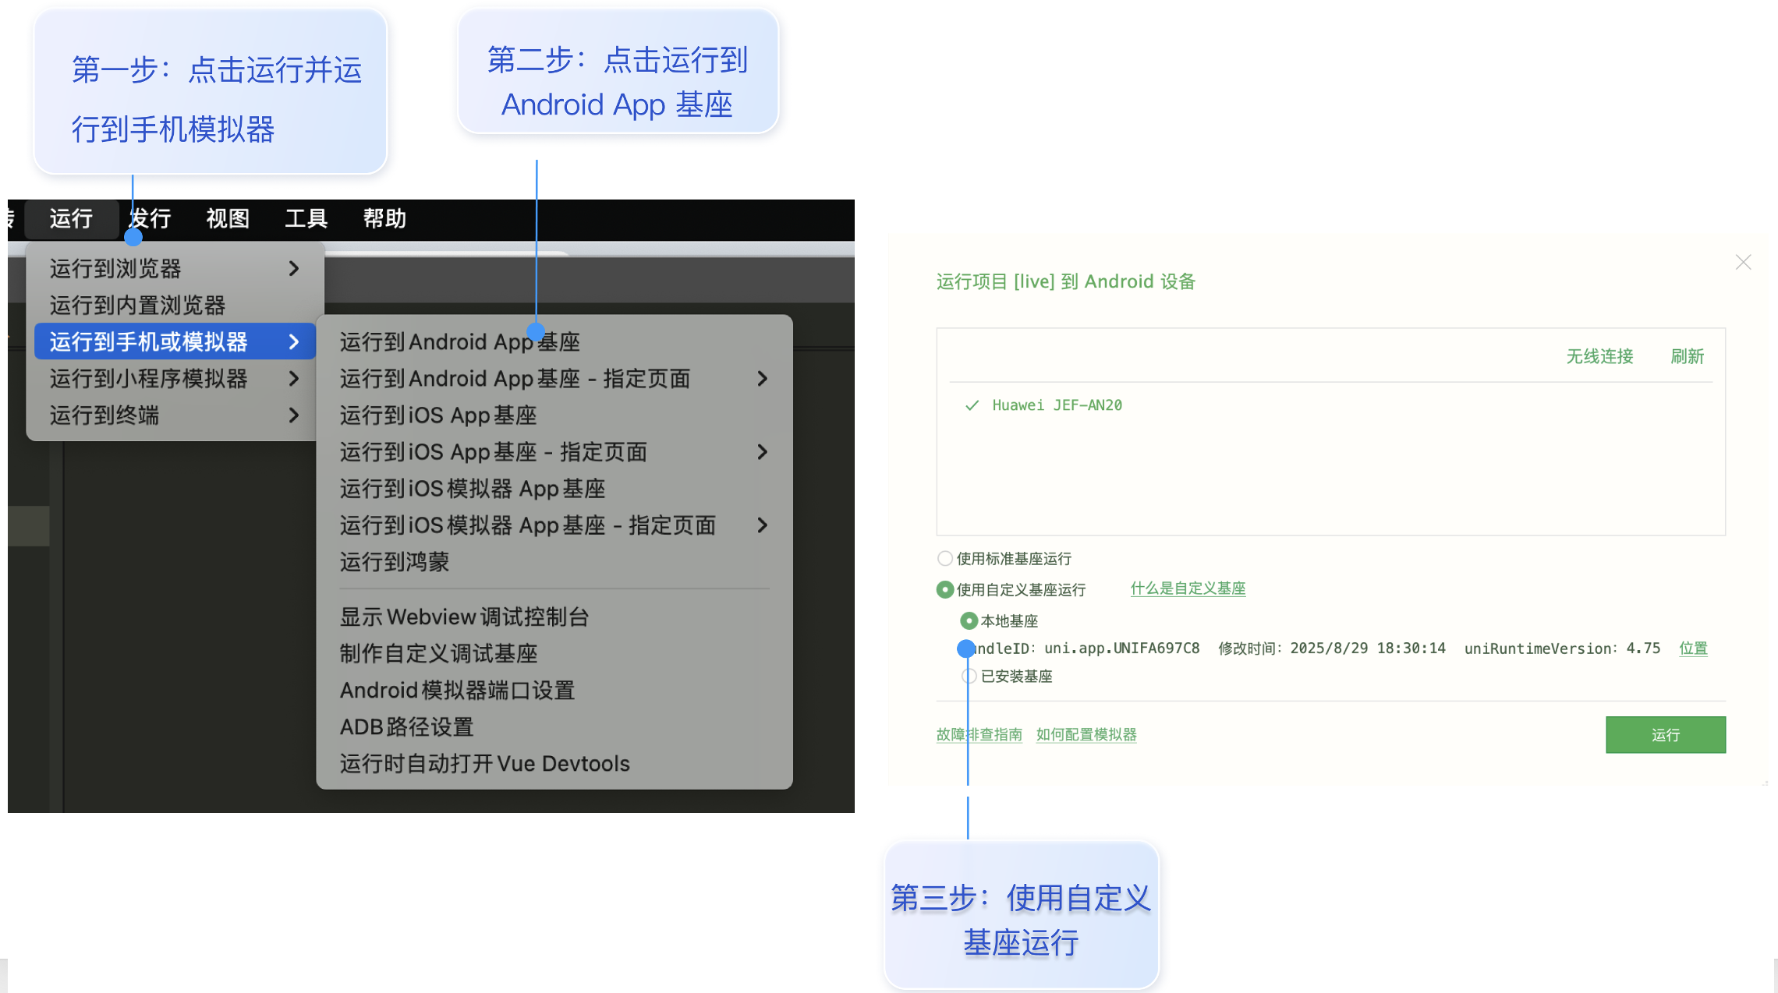Select 制作自定义调试基座 menu entry

click(438, 654)
